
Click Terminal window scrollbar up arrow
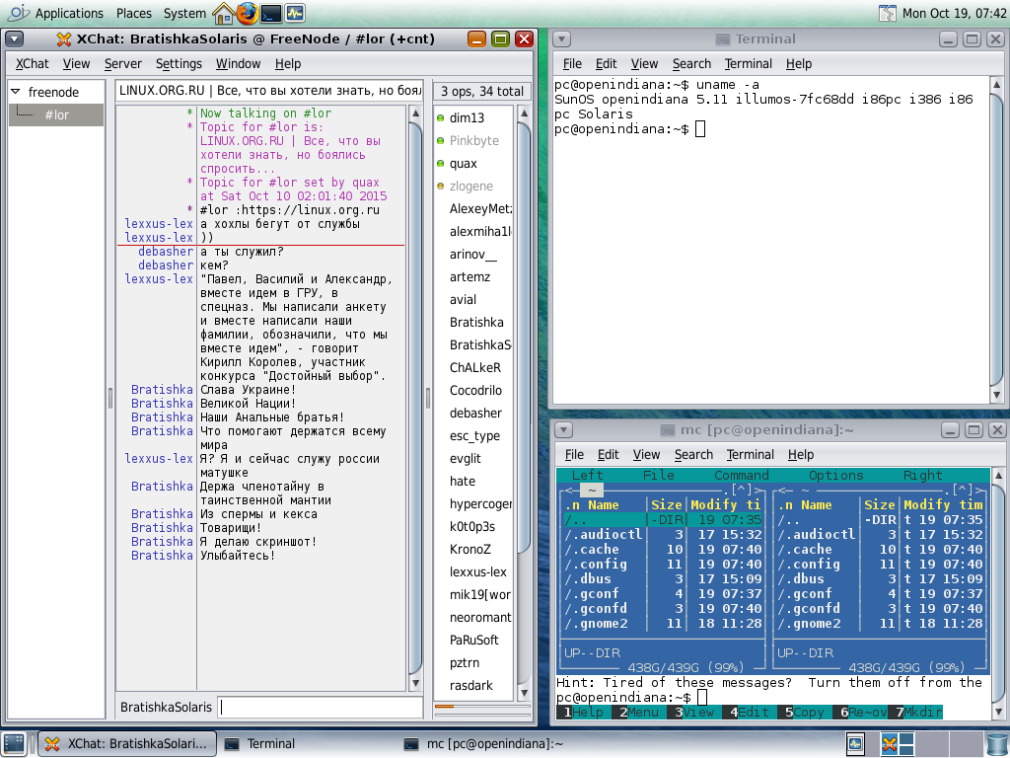pyautogui.click(x=997, y=85)
